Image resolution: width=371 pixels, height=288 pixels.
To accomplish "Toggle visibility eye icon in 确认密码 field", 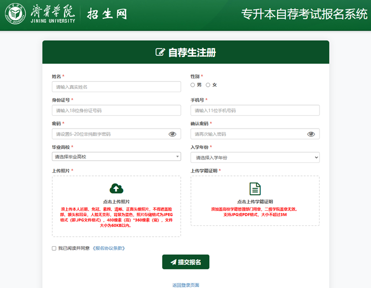I will 311,134.
